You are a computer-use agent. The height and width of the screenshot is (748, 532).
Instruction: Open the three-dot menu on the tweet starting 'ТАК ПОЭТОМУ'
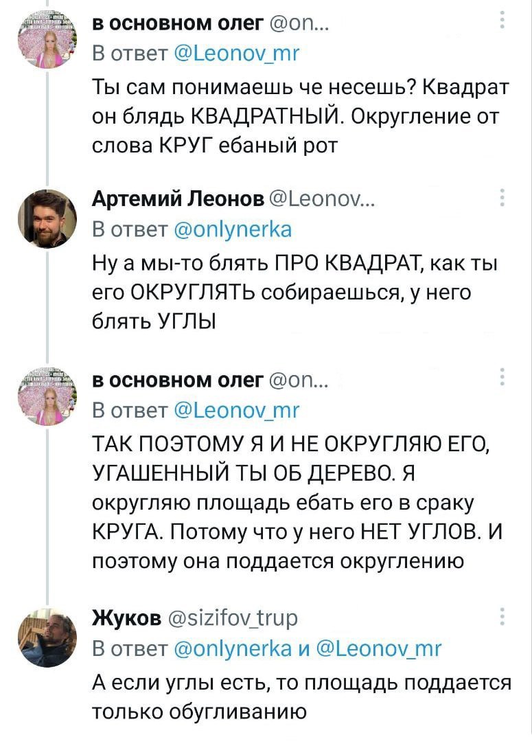point(503,379)
